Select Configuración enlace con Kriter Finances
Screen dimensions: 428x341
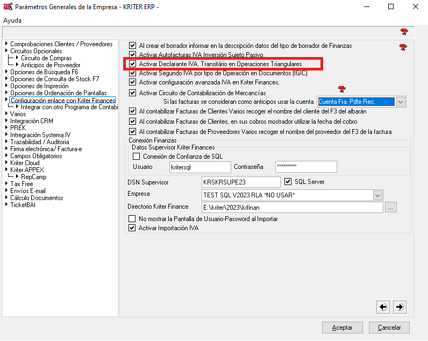pyautogui.click(x=63, y=100)
